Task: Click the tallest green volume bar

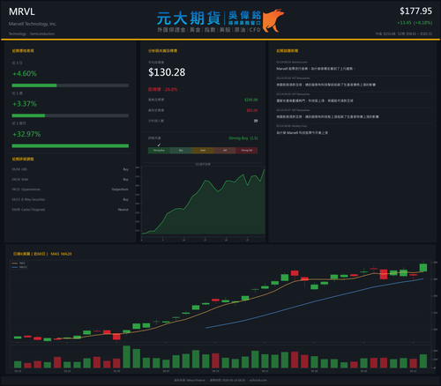Action: click(x=127, y=357)
